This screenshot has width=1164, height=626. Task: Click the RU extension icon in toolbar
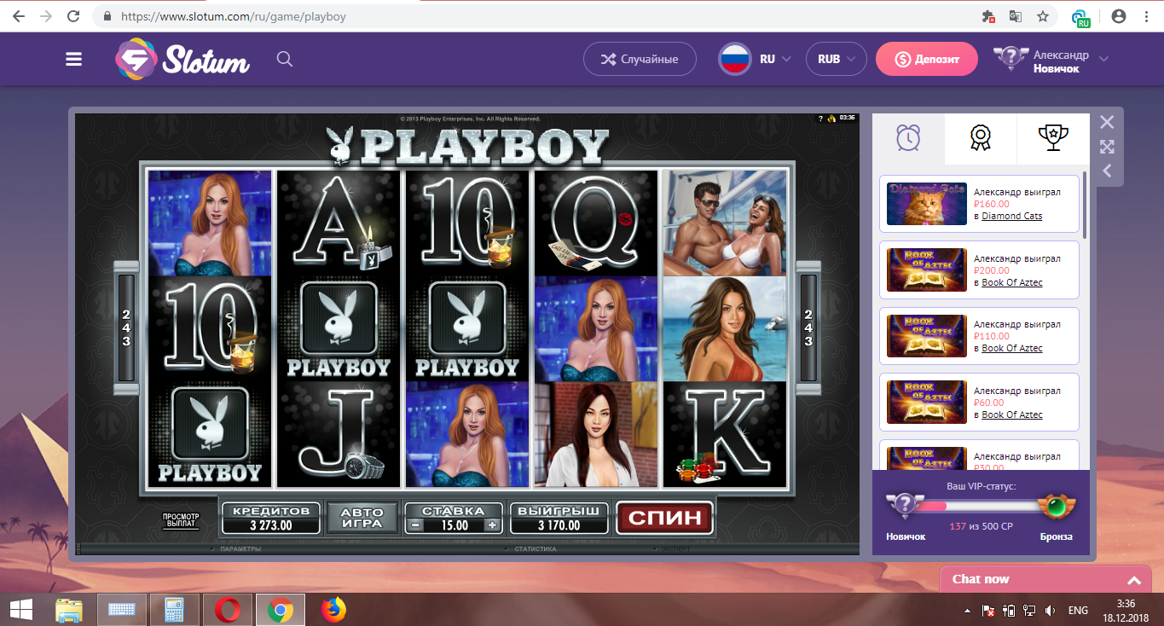point(1081,18)
